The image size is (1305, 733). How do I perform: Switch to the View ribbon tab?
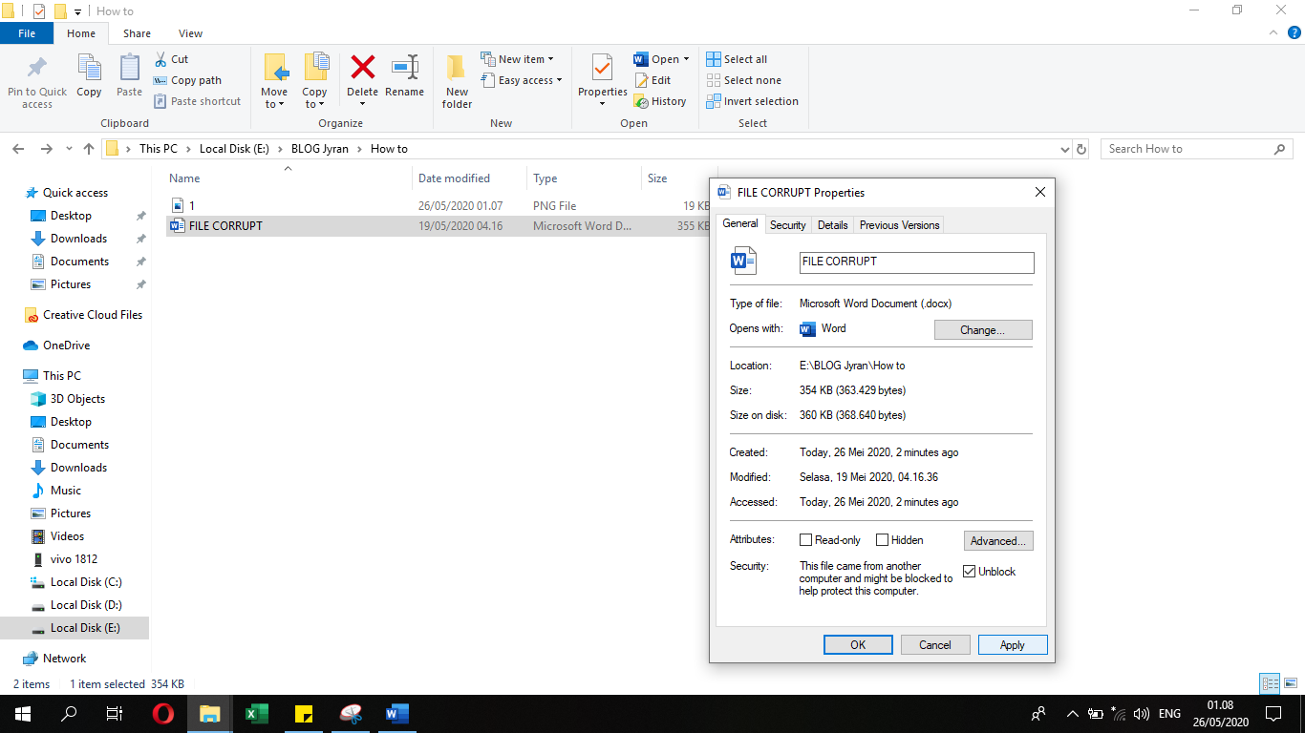(190, 33)
